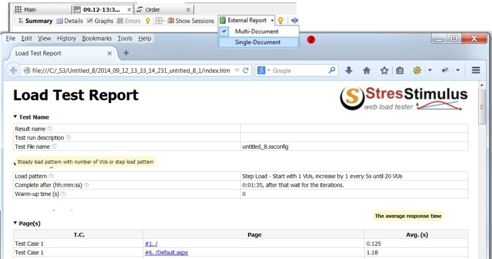This screenshot has height=259, width=492.
Task: Open the URL history dropdown arrow
Action: coord(237,71)
